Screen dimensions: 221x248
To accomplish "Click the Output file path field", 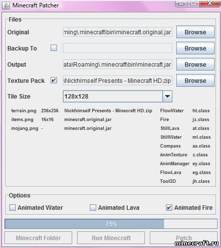I will point(117,64).
